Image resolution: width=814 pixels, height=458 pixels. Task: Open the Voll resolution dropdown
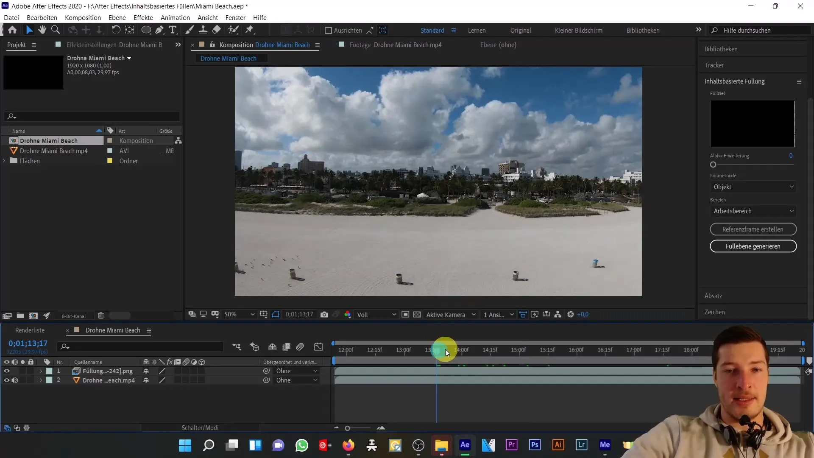pos(376,315)
